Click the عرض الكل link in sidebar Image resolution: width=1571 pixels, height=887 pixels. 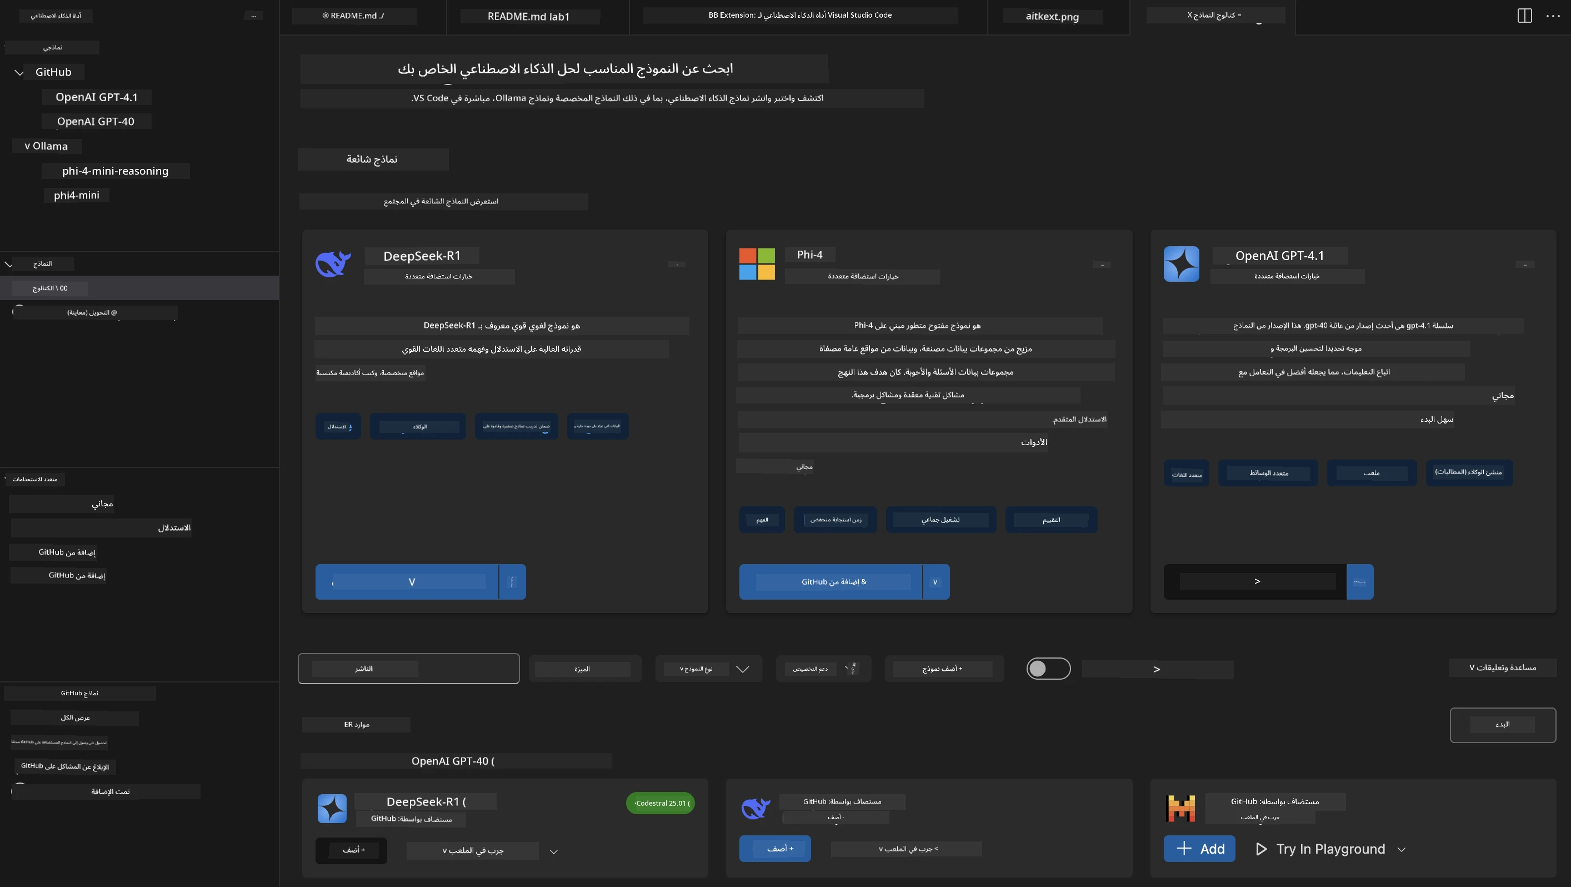(x=75, y=717)
